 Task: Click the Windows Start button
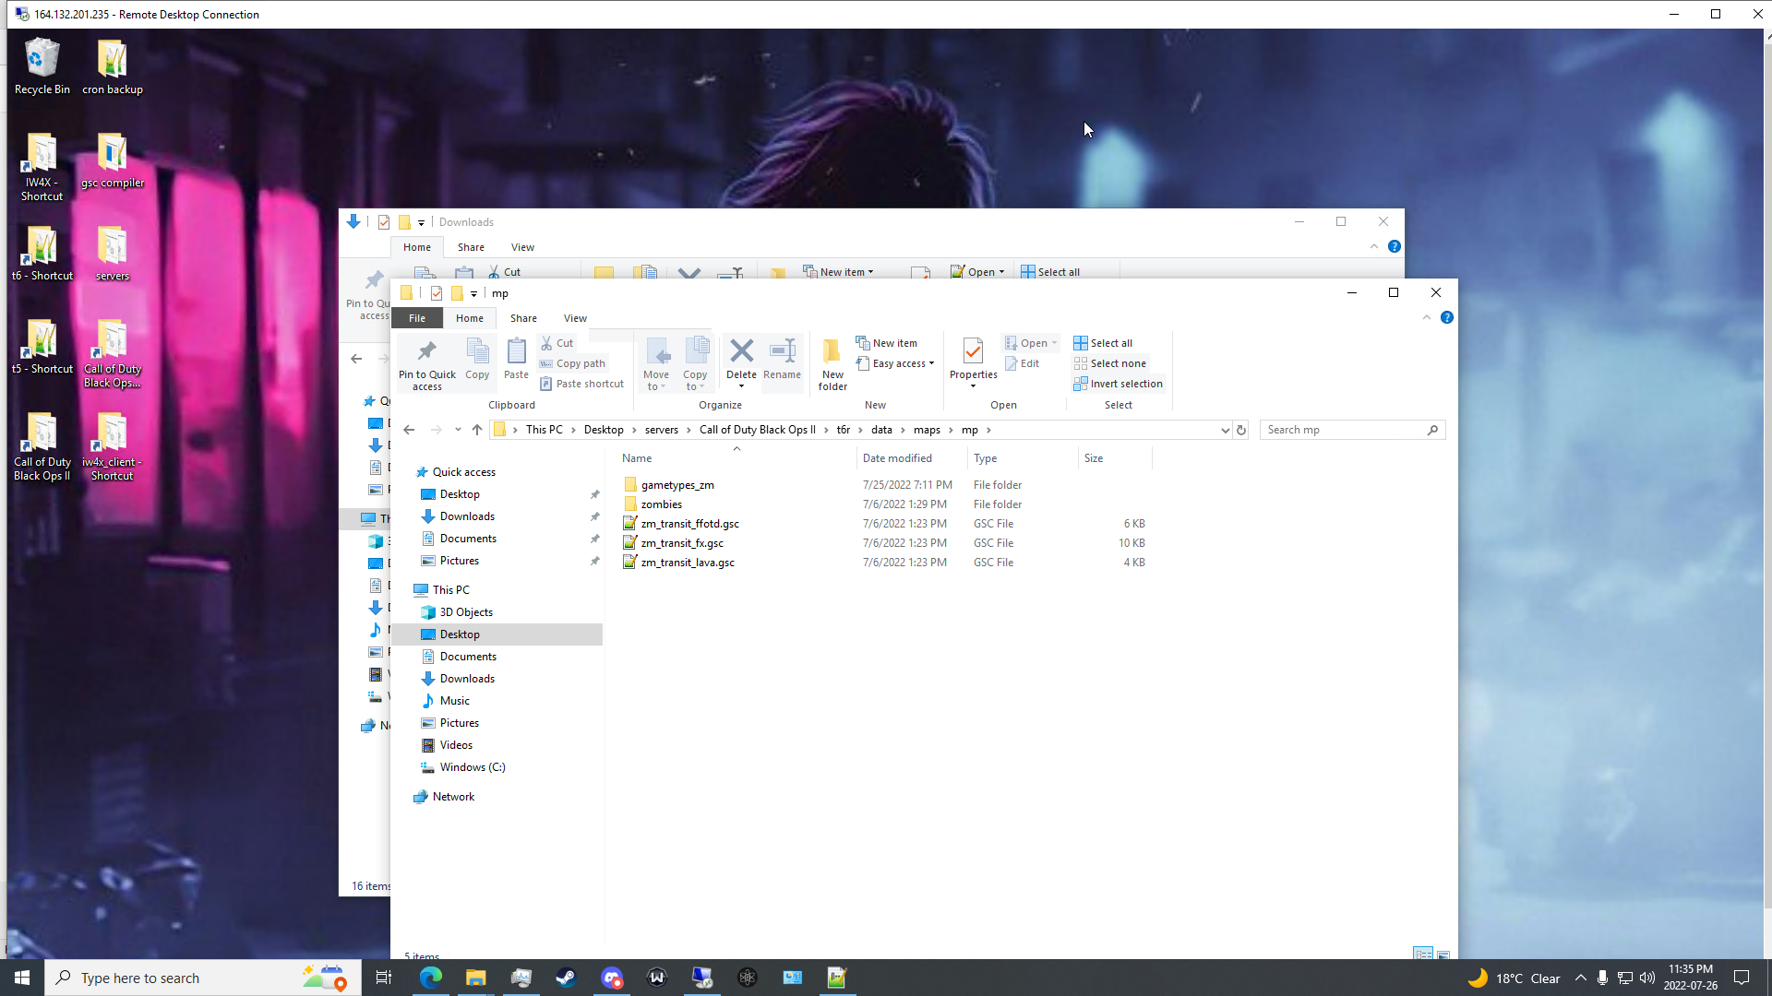[x=22, y=978]
